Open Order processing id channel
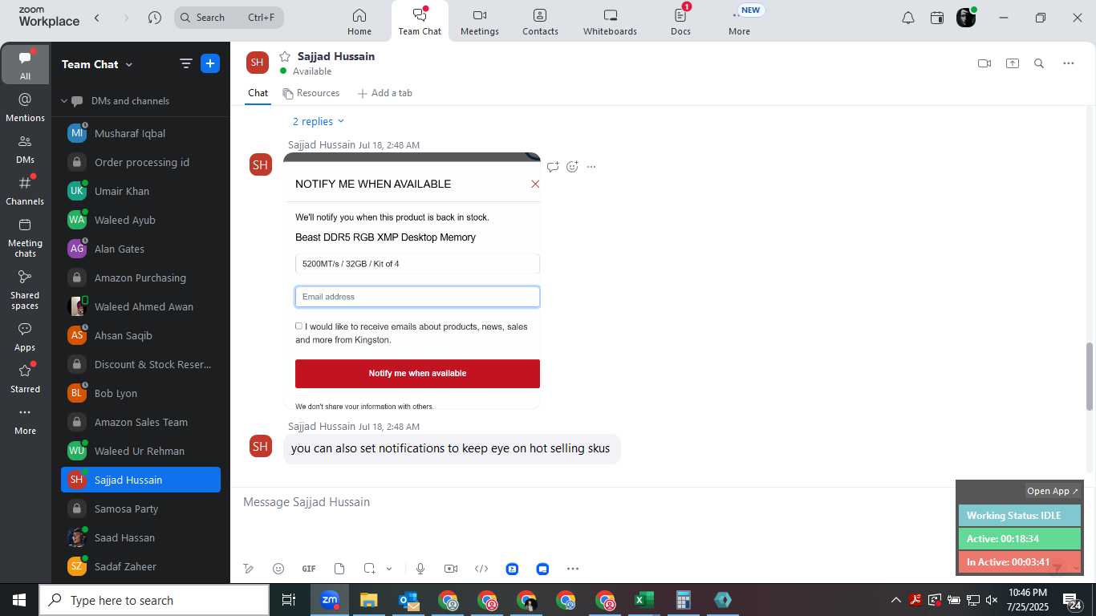The image size is (1096, 616). click(140, 162)
